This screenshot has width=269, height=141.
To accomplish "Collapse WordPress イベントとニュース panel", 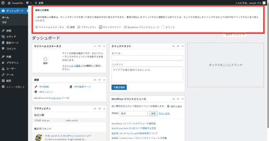I will [183, 99].
